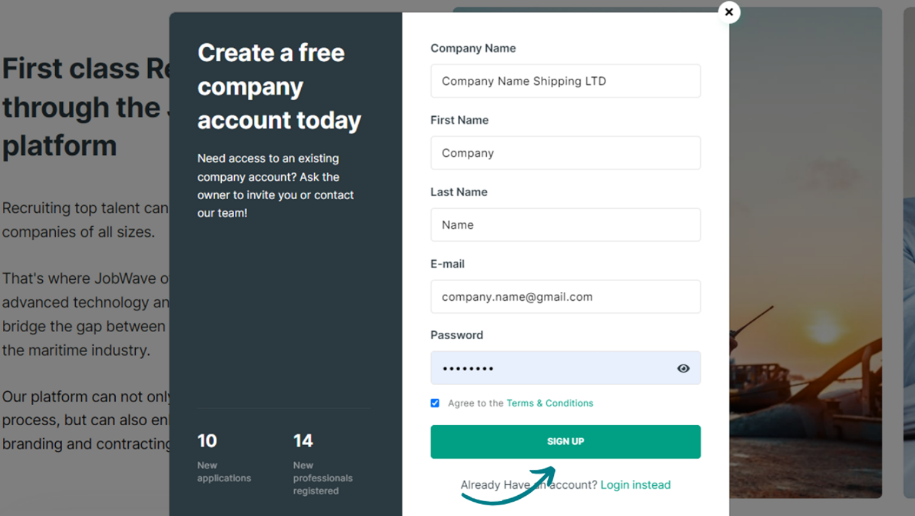Image resolution: width=915 pixels, height=516 pixels.
Task: Focus the E-mail field with company.name@gmail.com
Action: coord(565,297)
